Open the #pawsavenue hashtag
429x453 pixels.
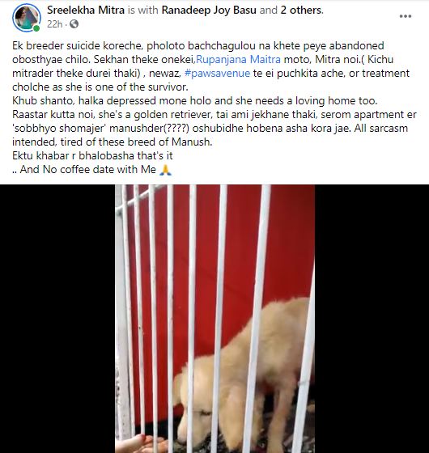point(217,74)
